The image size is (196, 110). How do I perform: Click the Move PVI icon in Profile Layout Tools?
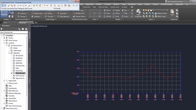15,5
